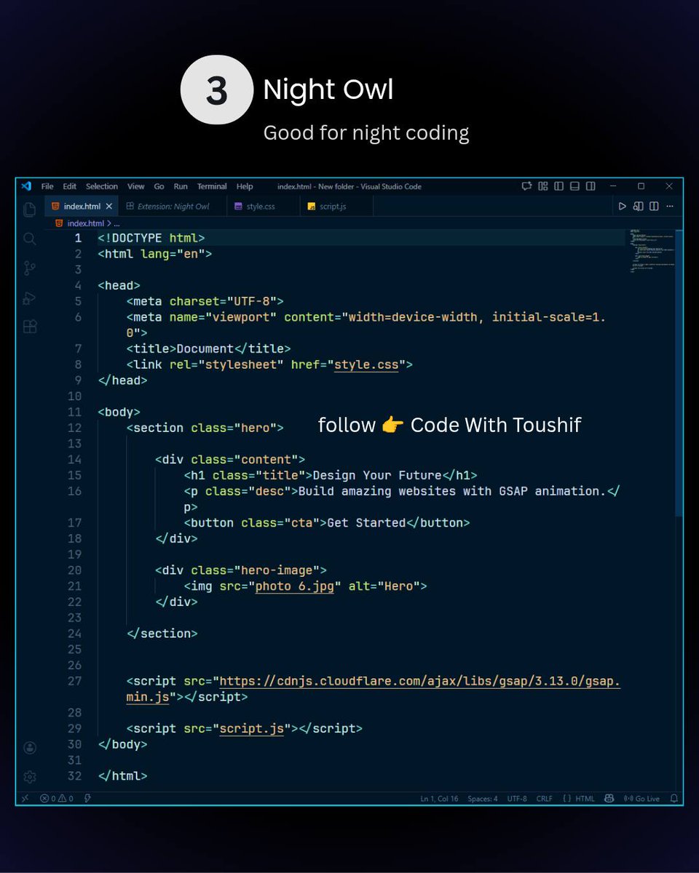Click the "Design Your Future" heading text
The width and height of the screenshot is (699, 873).
(x=377, y=475)
